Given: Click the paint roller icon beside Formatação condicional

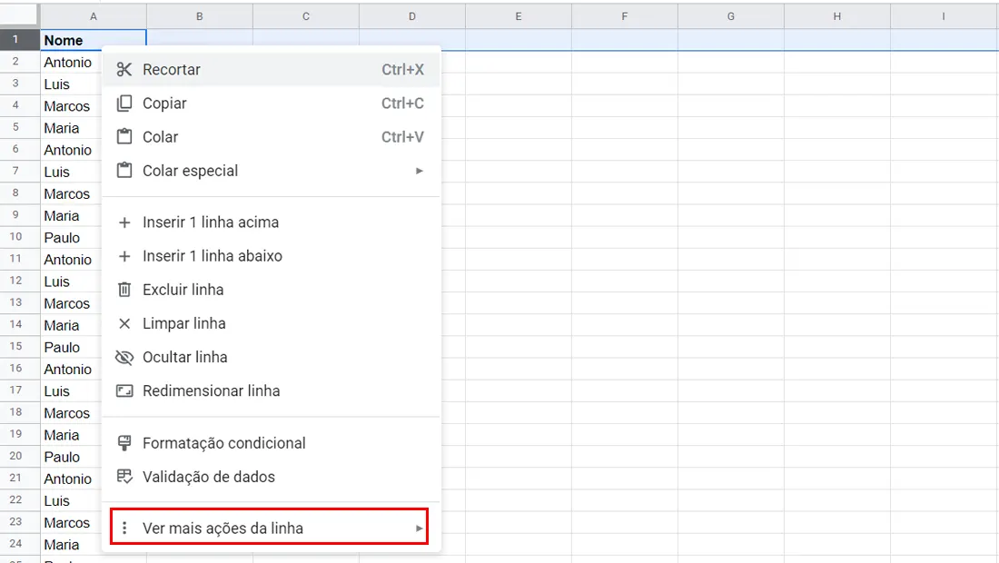Looking at the screenshot, I should tap(124, 443).
